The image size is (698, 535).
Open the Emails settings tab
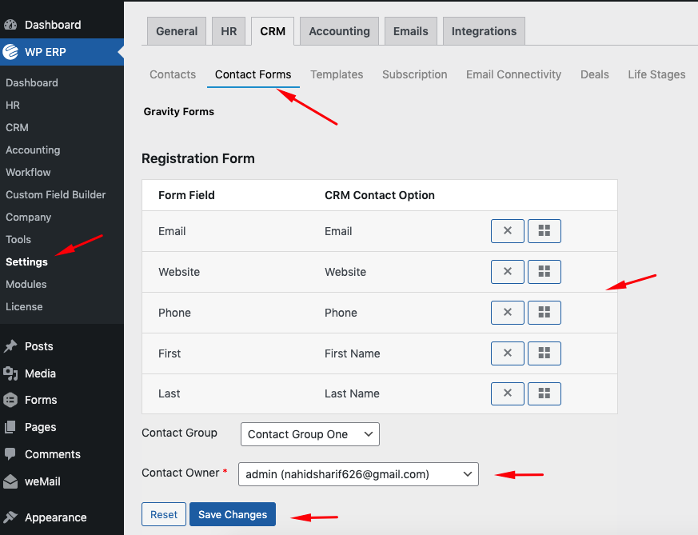[x=410, y=31]
